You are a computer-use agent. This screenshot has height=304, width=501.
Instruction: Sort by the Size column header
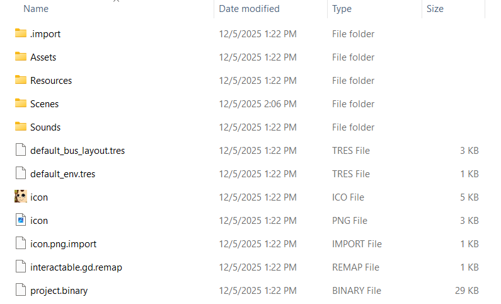coord(435,9)
